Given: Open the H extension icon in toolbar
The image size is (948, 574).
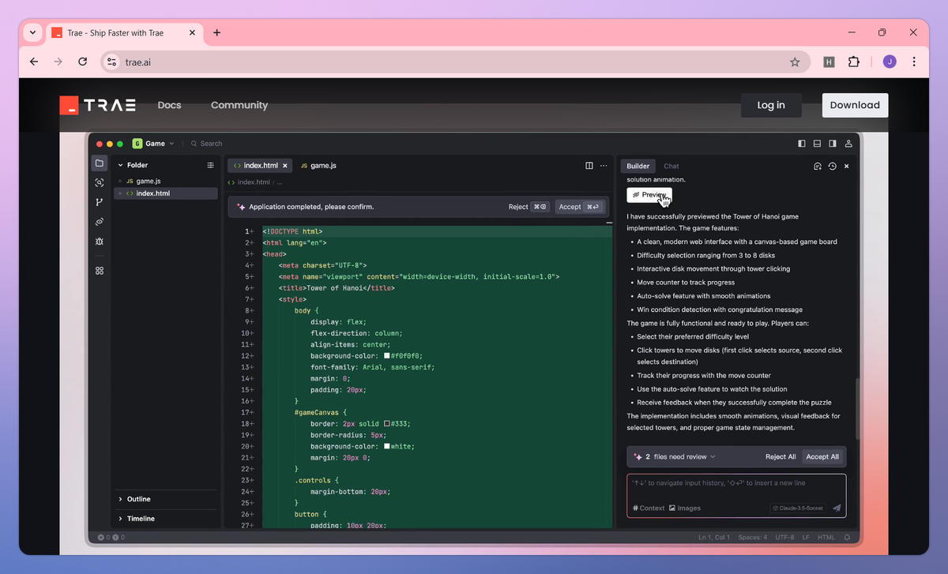Looking at the screenshot, I should tap(829, 62).
